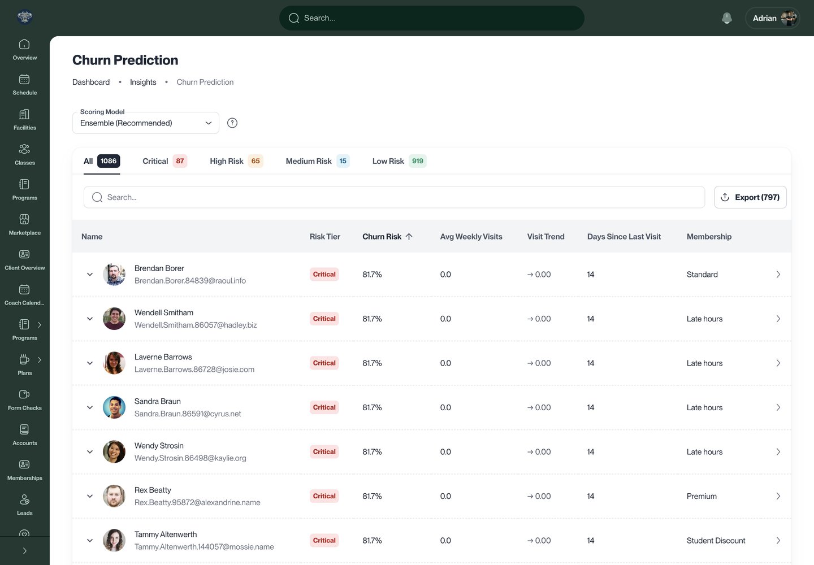Click the notification bell icon
Image resolution: width=814 pixels, height=565 pixels.
click(727, 18)
